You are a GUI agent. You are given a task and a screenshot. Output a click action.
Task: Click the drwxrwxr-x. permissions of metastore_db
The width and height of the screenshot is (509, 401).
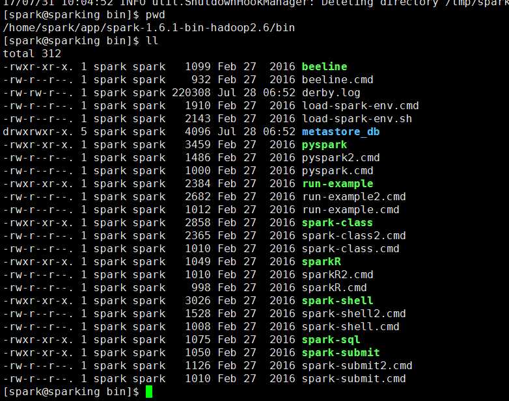(38, 132)
